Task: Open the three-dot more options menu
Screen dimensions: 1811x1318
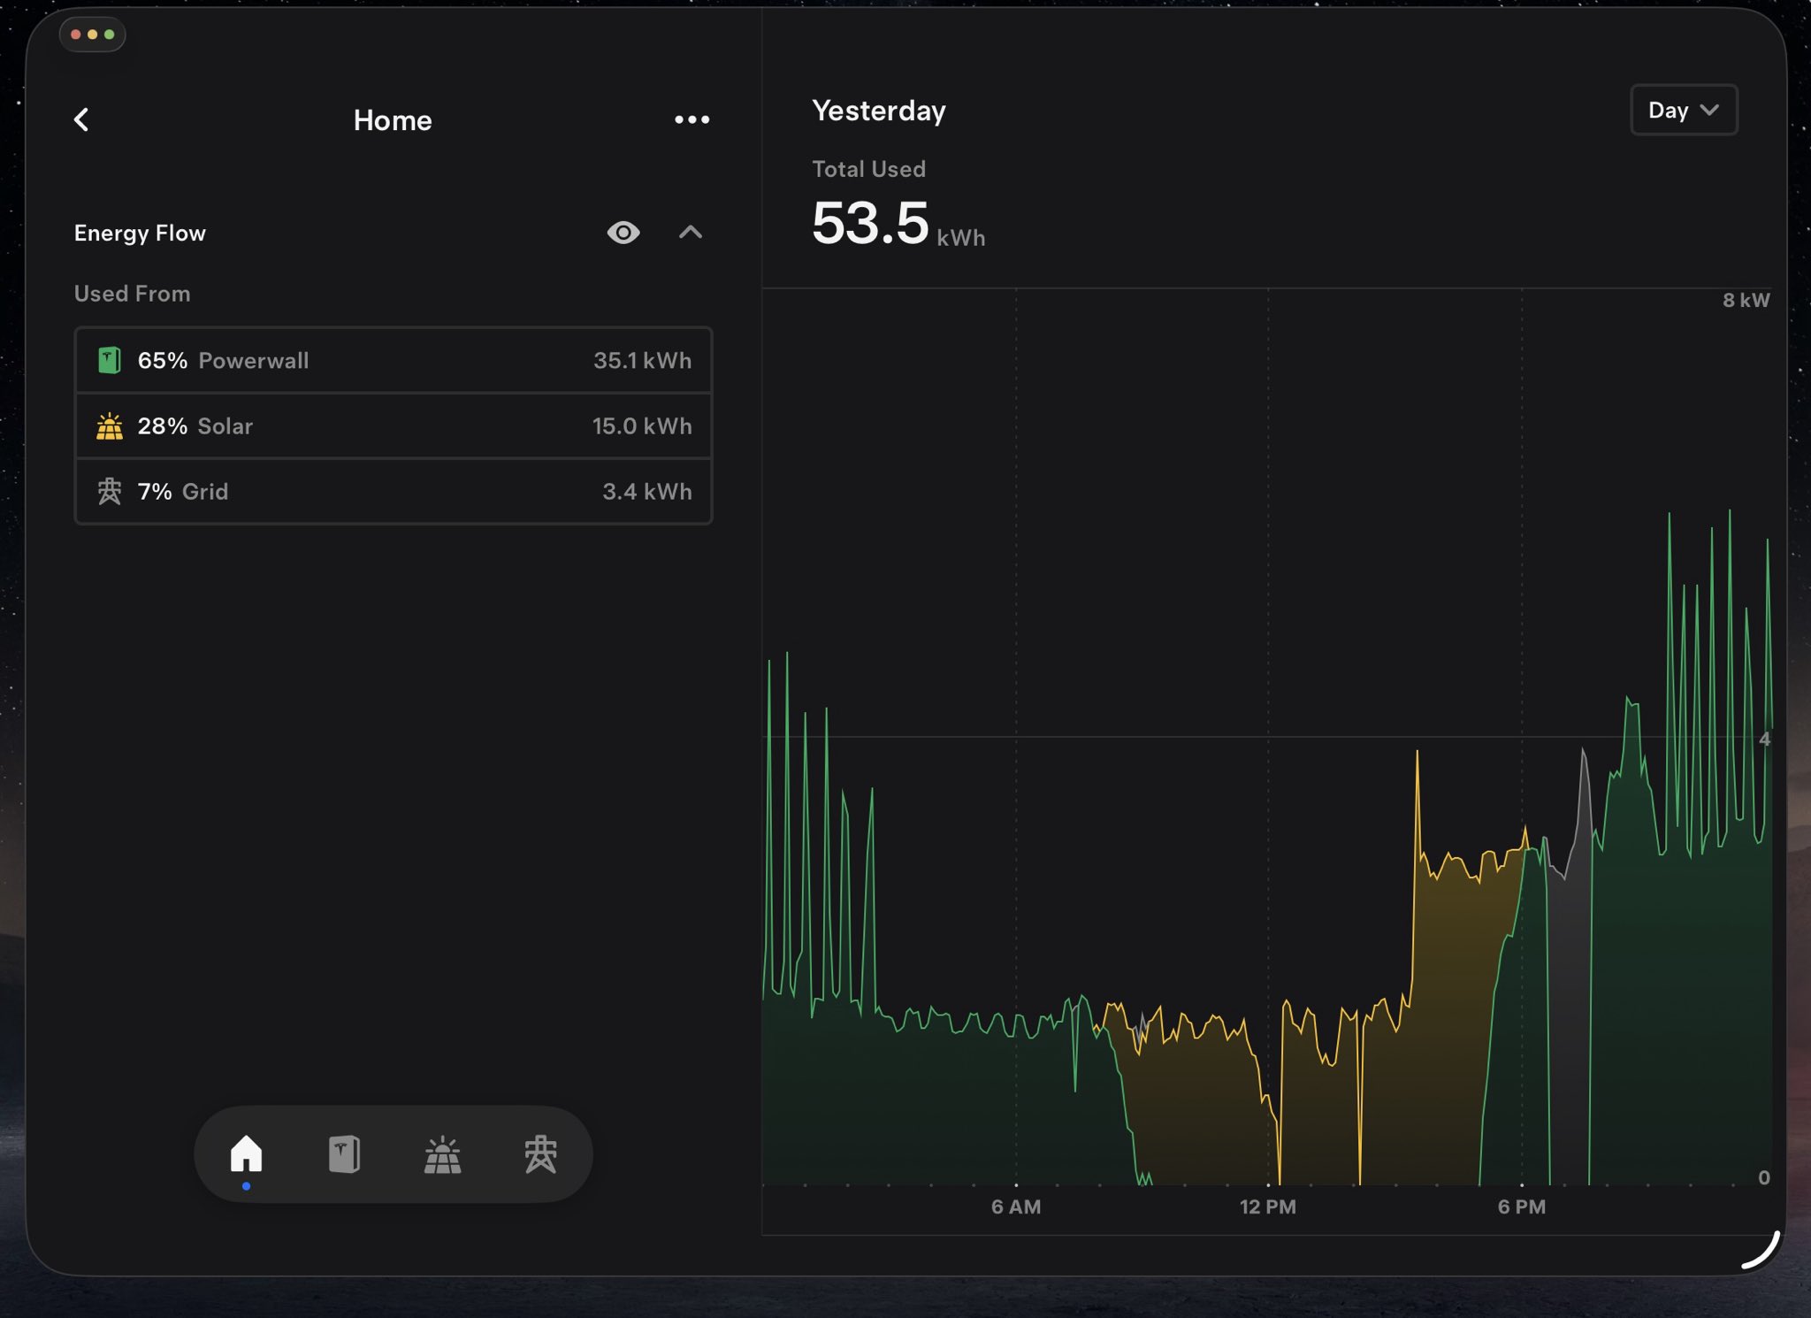Action: coord(692,119)
